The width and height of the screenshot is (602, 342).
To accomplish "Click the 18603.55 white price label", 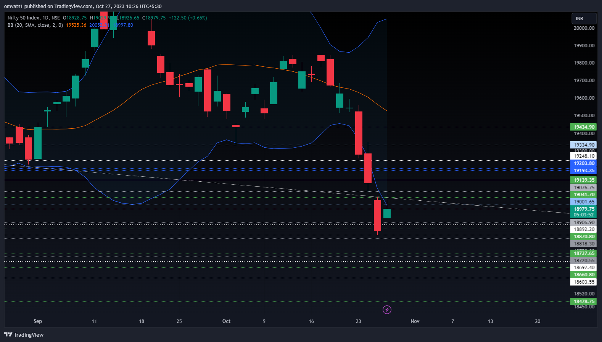I will 584,282.
